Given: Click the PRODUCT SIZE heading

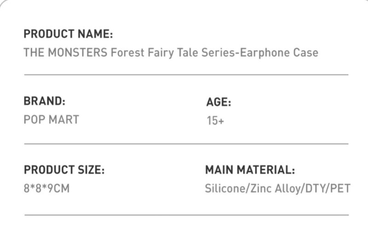Looking at the screenshot, I should tap(64, 170).
